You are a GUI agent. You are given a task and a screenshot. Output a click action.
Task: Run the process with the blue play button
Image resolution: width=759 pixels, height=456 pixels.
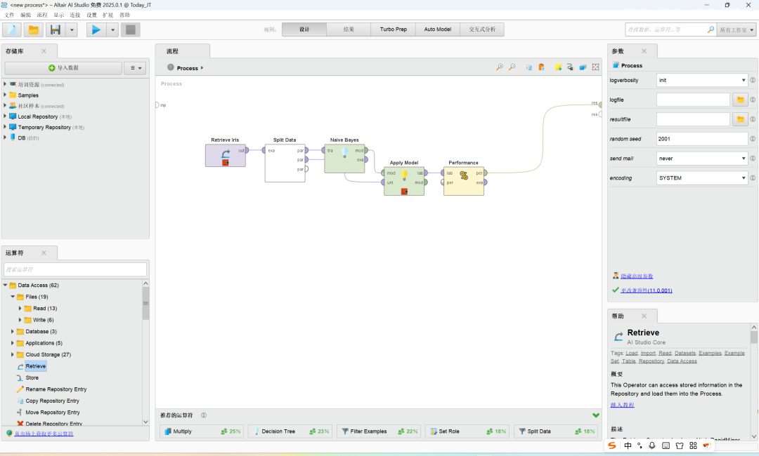96,30
